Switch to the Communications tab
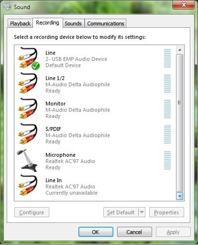The image size is (198, 245). point(106,23)
